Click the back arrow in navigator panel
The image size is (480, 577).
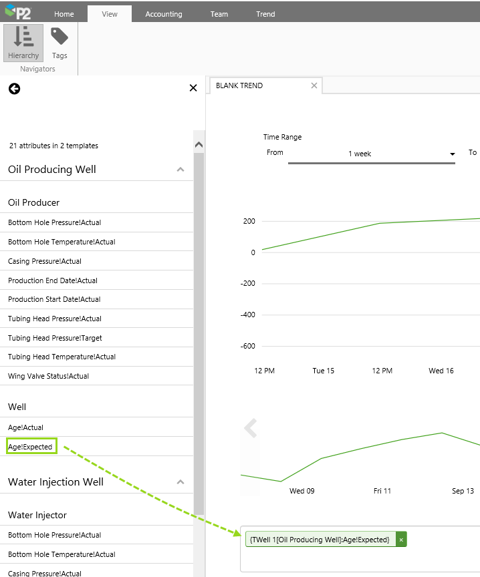14,88
